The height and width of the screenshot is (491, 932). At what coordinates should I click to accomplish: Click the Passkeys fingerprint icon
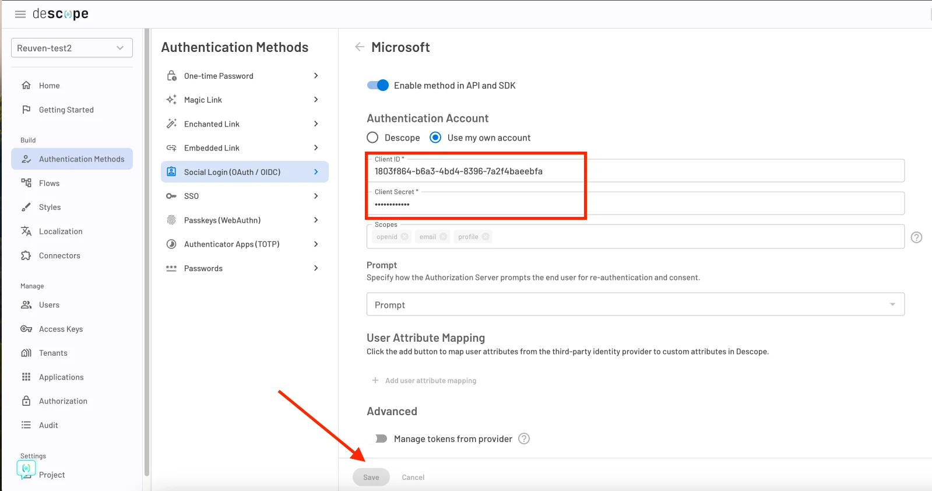tap(171, 220)
